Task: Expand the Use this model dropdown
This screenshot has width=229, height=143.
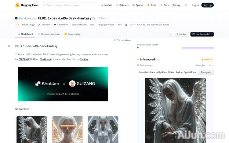Action: 202,34
